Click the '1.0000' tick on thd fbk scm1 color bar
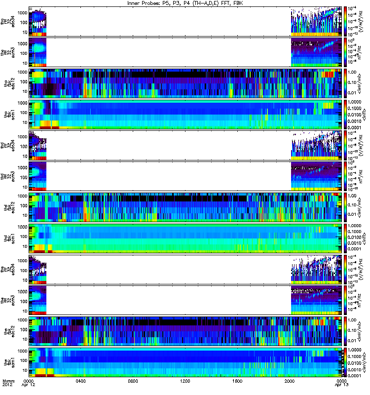Image resolution: width=370 pixels, height=395 pixels. tap(354, 226)
